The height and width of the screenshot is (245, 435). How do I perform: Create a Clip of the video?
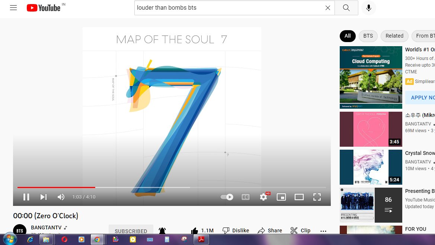click(x=300, y=230)
